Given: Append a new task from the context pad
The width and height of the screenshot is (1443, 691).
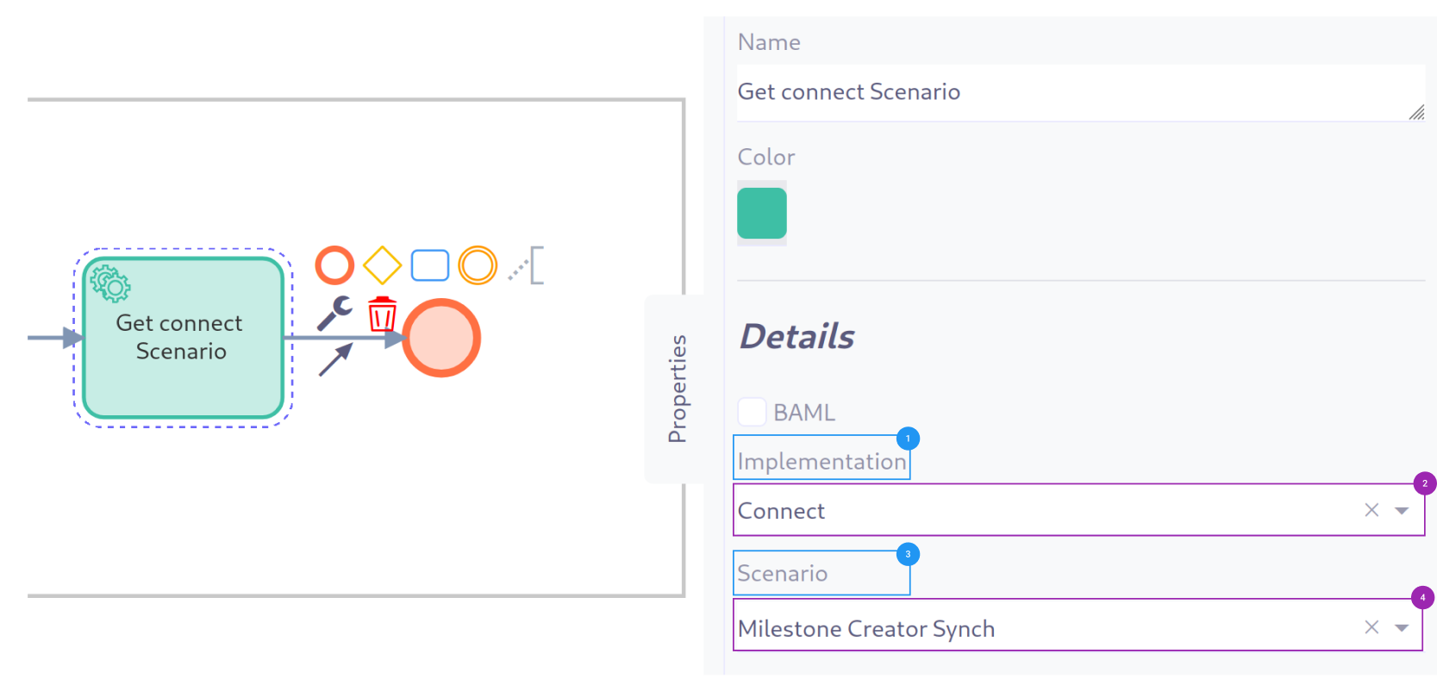Looking at the screenshot, I should 430,265.
